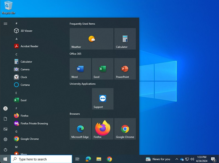The image size is (219, 163).
Task: Open Microsoft Edge from the taskbar
Action: [88, 159]
